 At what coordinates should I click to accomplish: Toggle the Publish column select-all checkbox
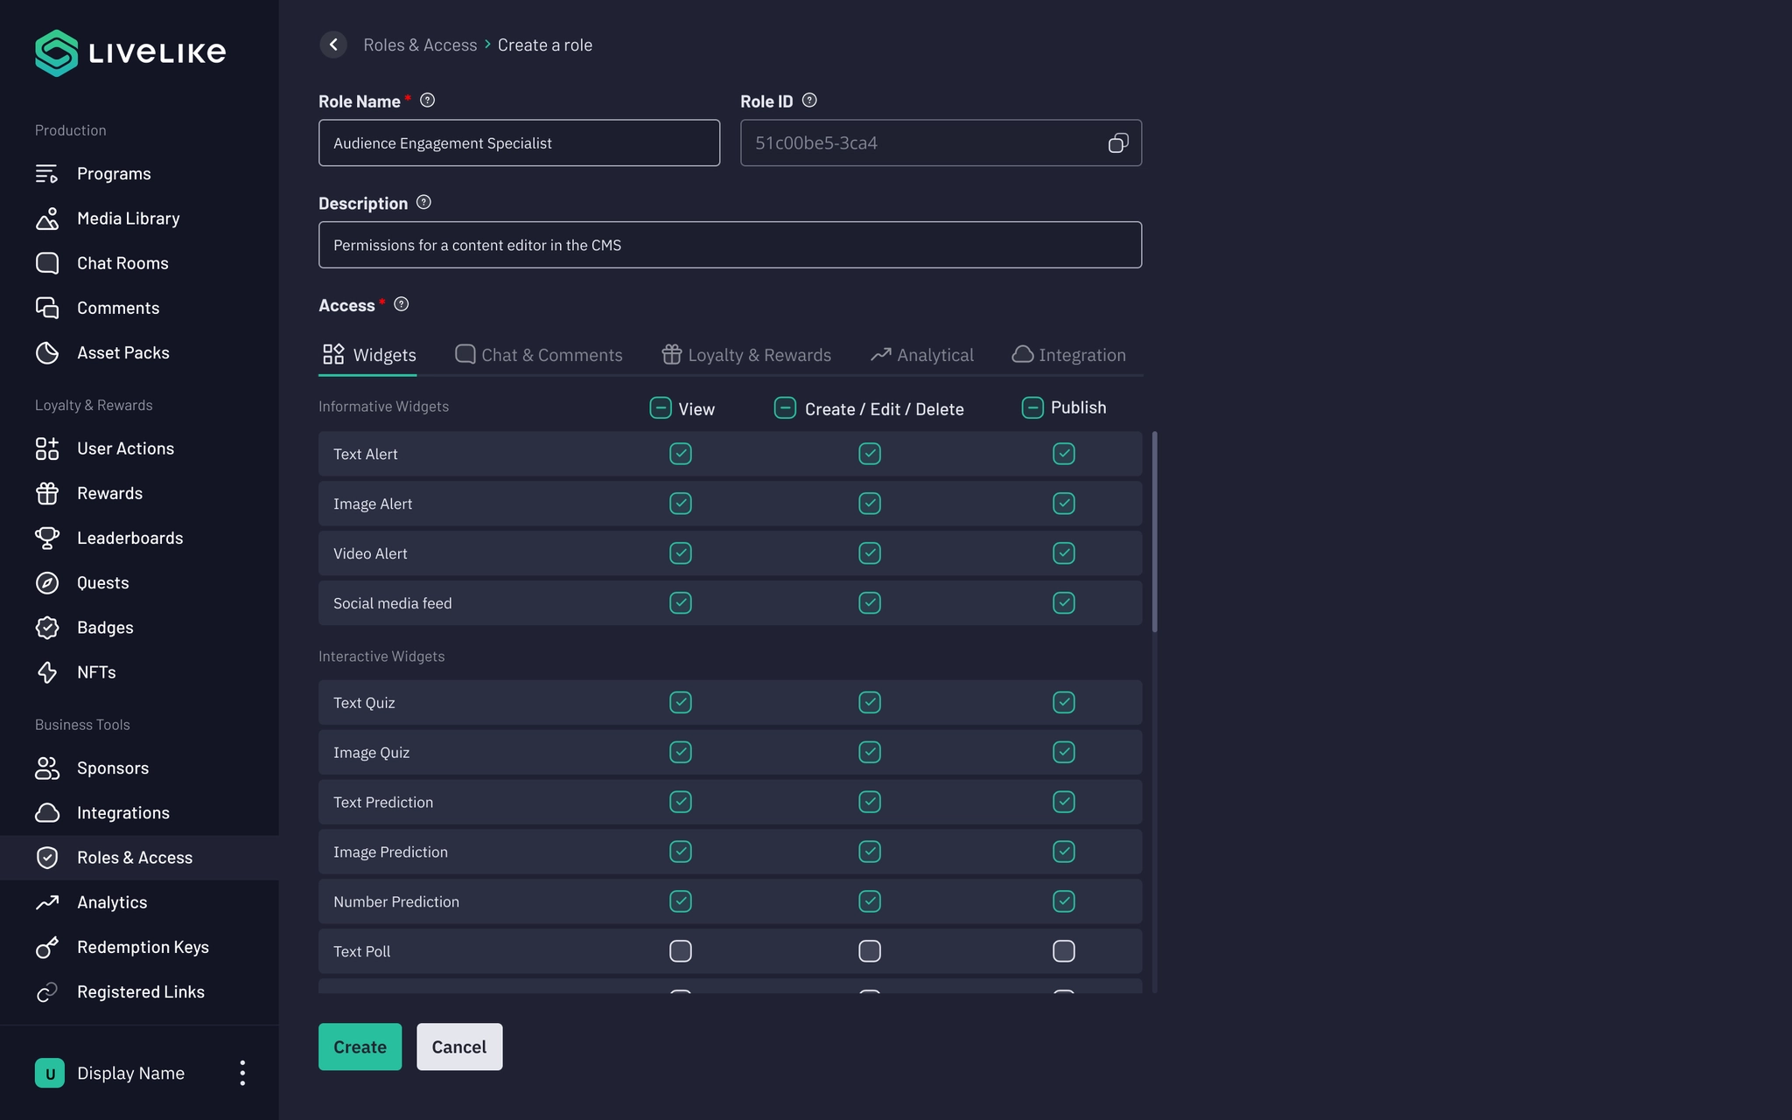click(1032, 408)
